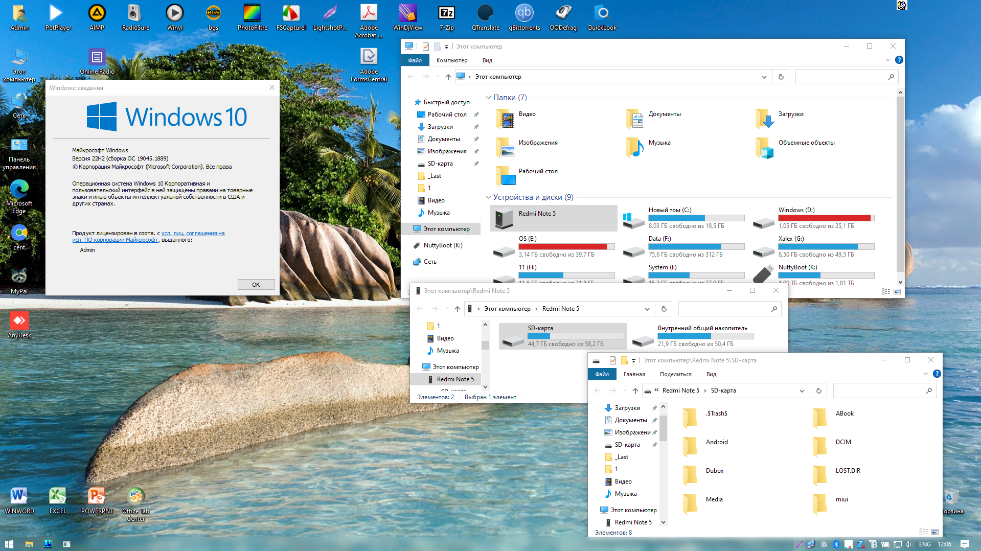Open address bar dropdown in Redmi Note 5 window
The image size is (981, 551).
(x=647, y=309)
